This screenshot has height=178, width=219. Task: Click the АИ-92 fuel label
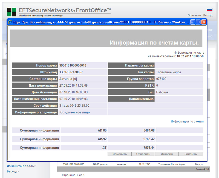click(x=102, y=139)
